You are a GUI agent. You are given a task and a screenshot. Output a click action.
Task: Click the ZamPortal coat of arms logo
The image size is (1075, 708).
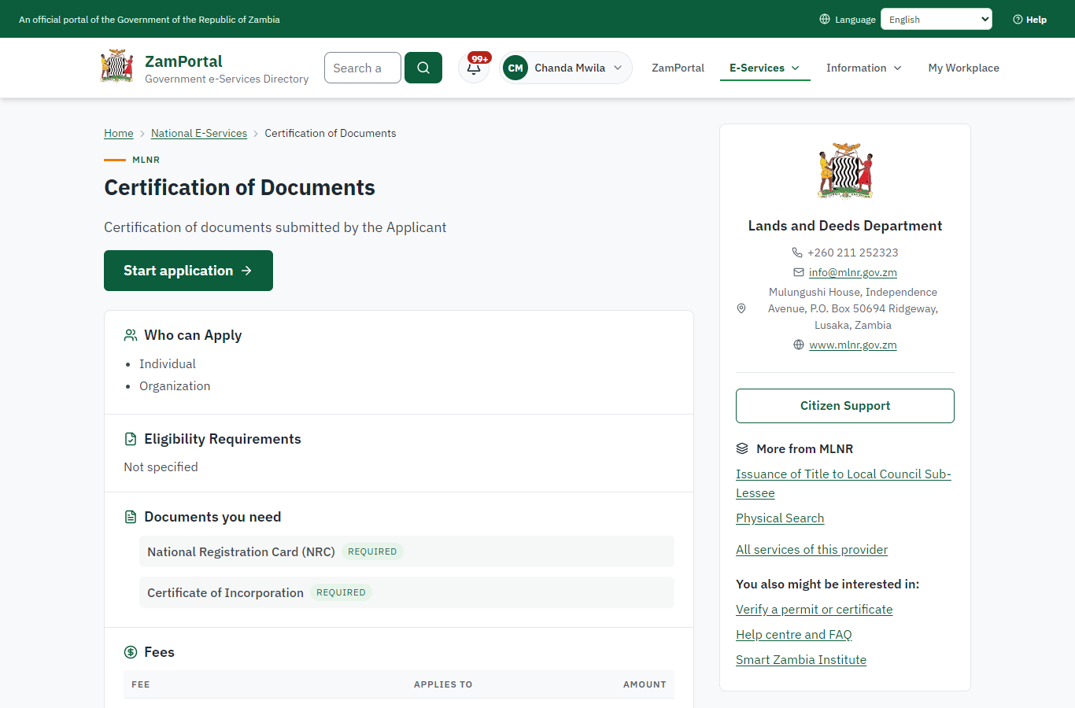pyautogui.click(x=116, y=67)
